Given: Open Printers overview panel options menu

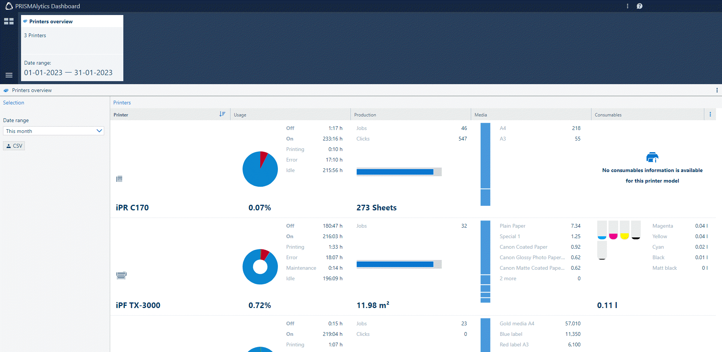Looking at the screenshot, I should pyautogui.click(x=717, y=90).
